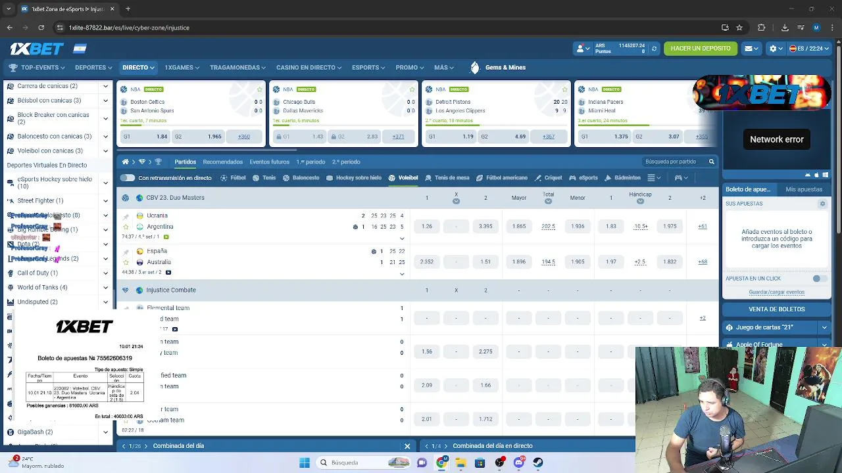The height and width of the screenshot is (473, 842).
Task: Open the DEPORTES menu
Action: point(93,68)
